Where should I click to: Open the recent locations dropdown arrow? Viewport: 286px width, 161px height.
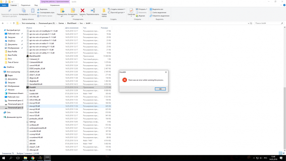point(10,23)
